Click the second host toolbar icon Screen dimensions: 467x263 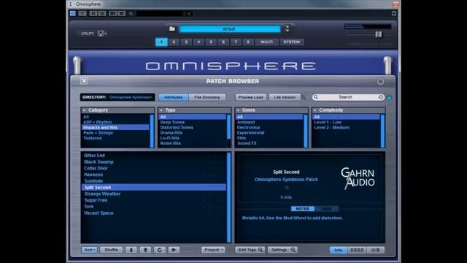[82, 13]
